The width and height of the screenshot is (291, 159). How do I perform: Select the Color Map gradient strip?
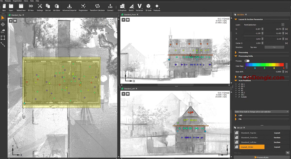[x=265, y=65]
